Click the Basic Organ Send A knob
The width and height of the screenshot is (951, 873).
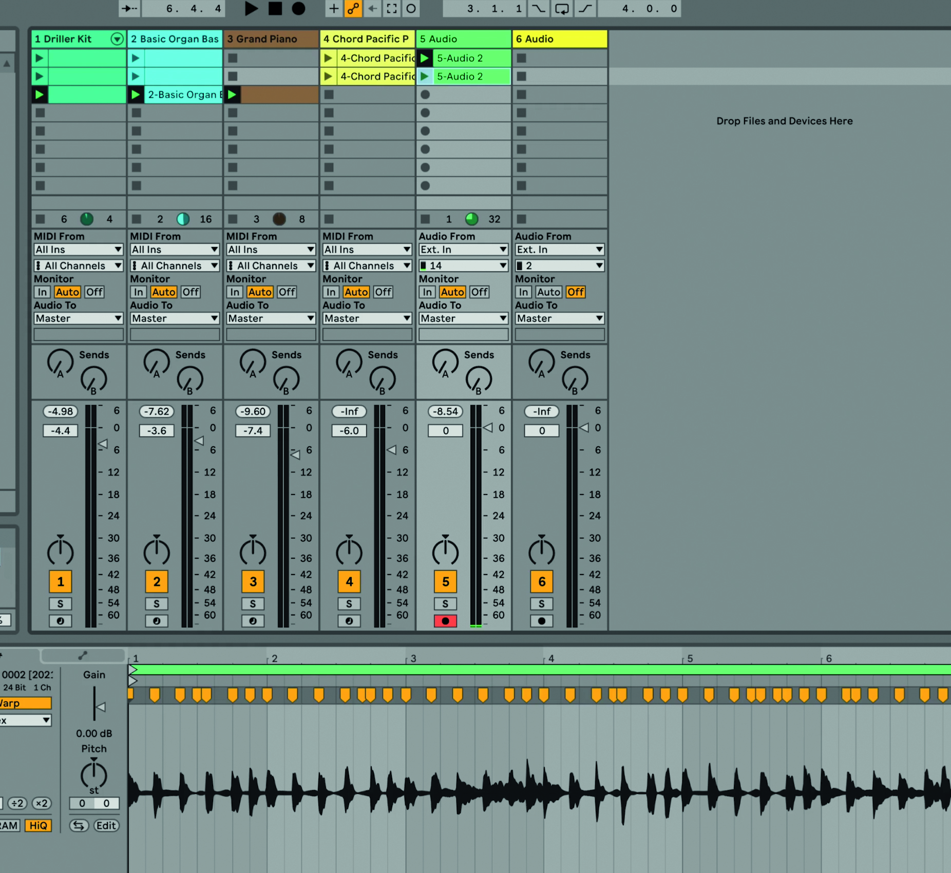157,363
